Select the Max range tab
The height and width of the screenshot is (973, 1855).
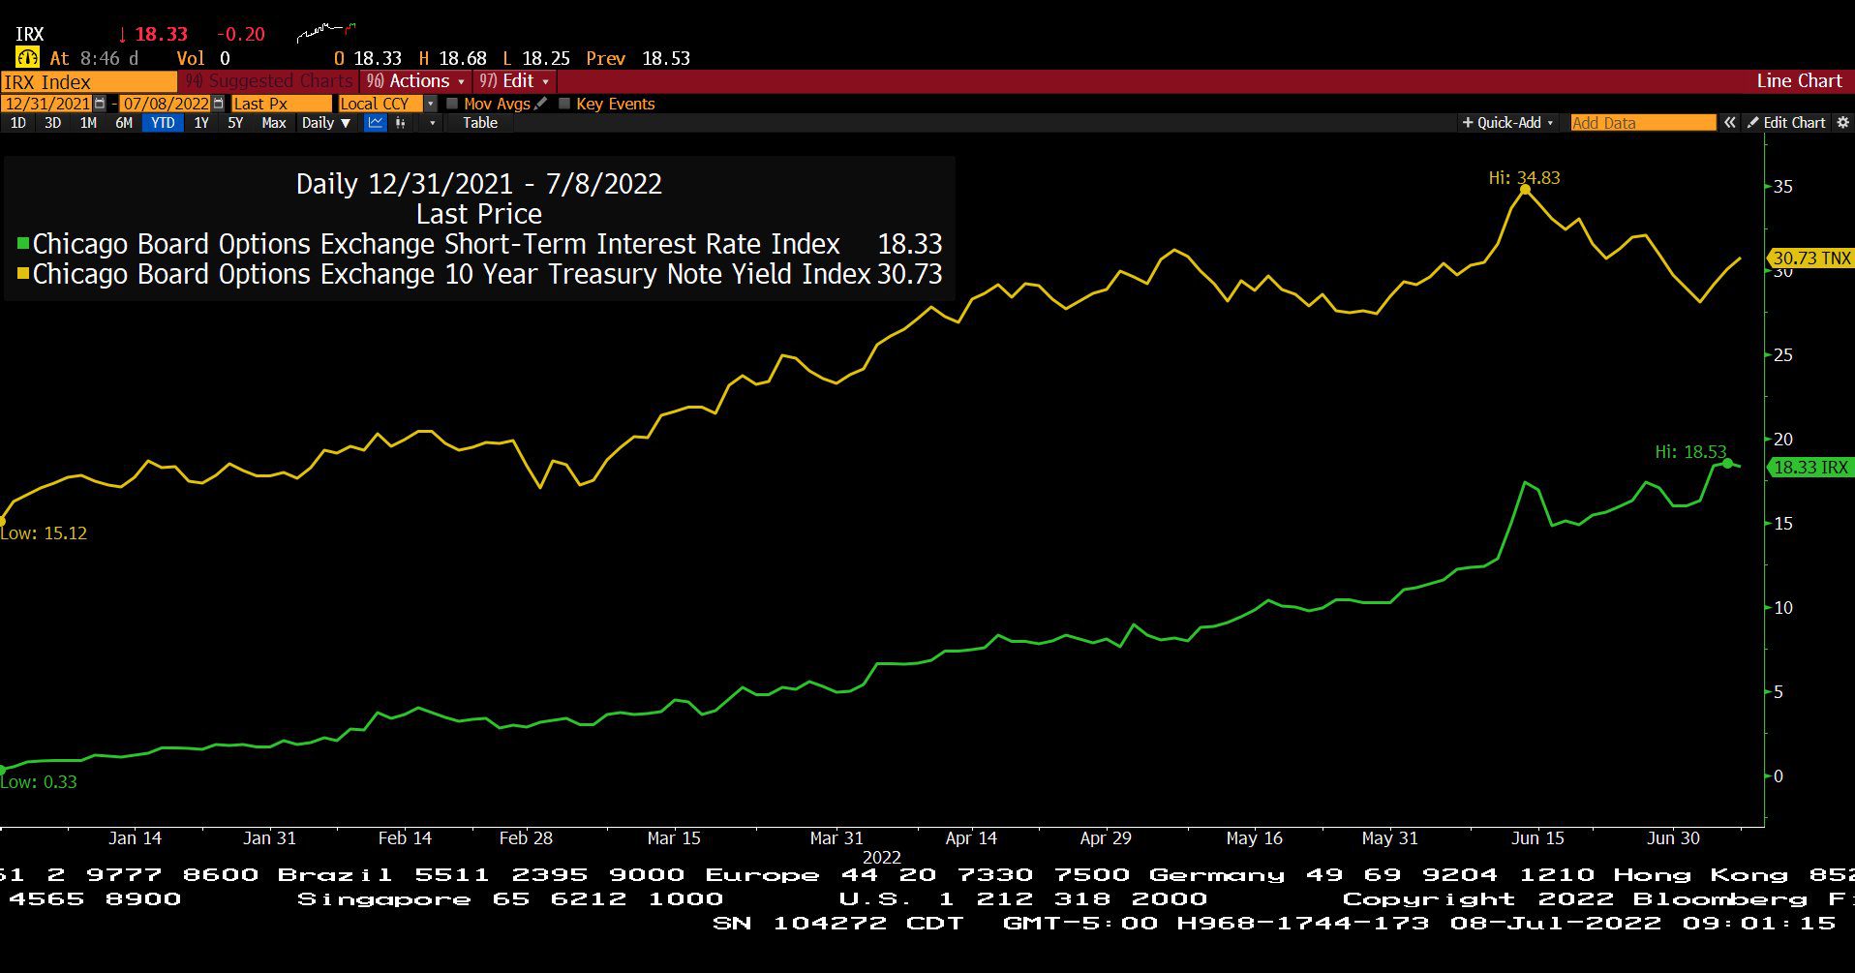click(274, 123)
